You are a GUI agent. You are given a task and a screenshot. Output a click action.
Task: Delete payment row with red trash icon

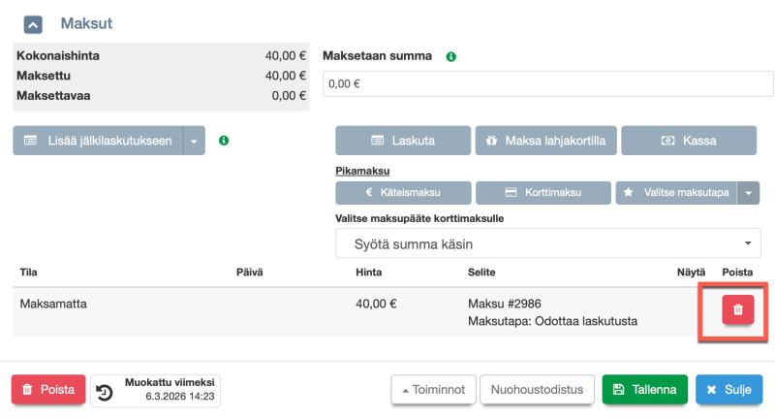[737, 309]
